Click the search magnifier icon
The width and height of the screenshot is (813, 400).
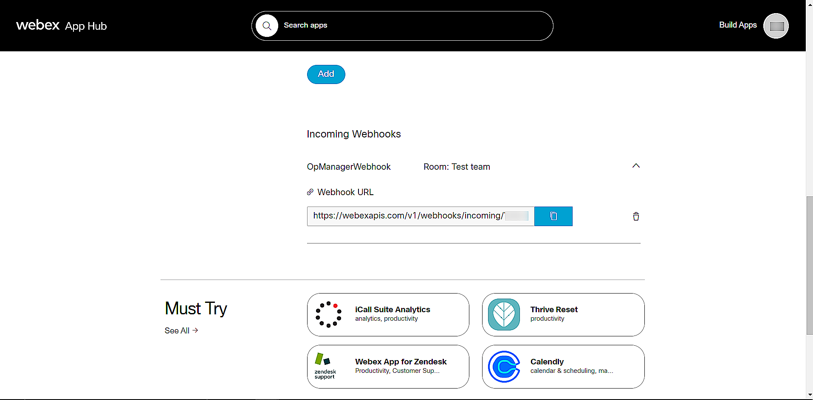pos(267,25)
